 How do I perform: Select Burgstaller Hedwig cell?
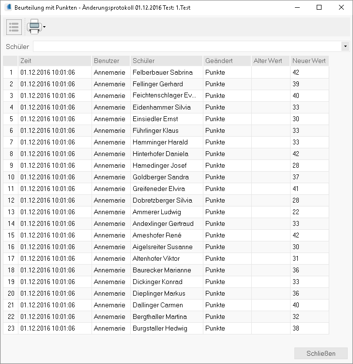(167, 328)
